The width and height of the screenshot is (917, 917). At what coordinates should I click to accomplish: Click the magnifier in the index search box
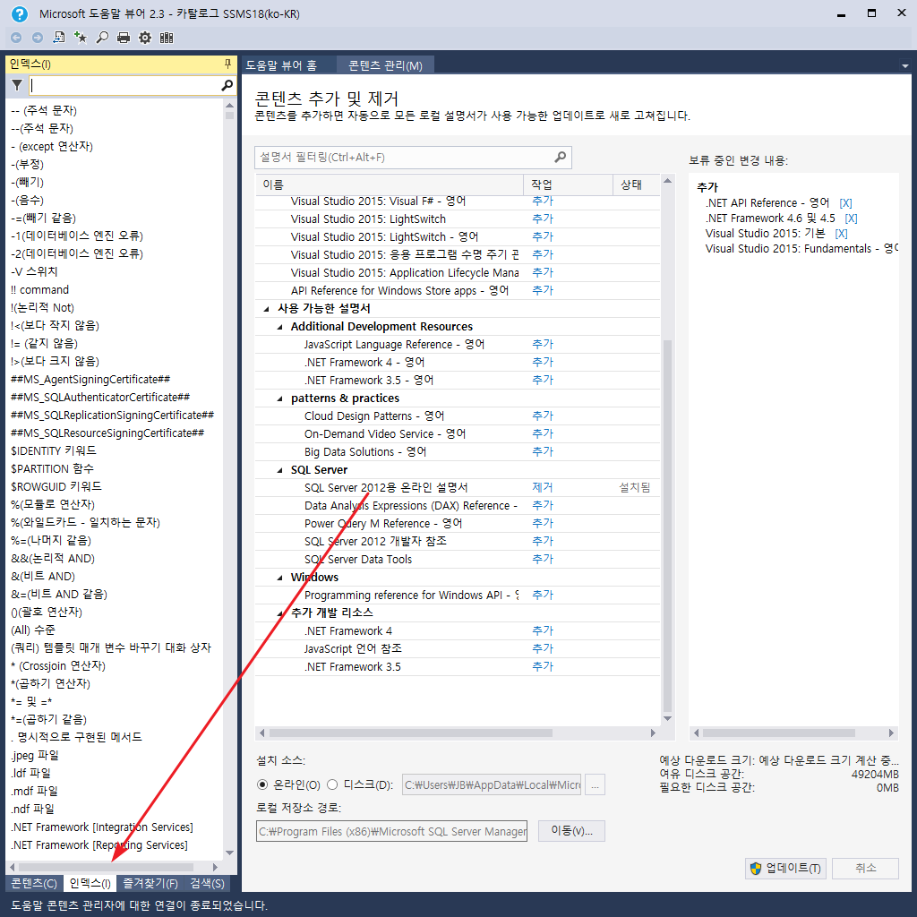(227, 85)
